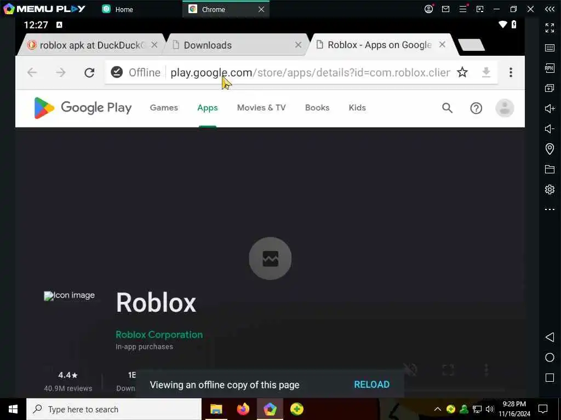
Task: Click RELOAD in the offline banner
Action: [x=372, y=384]
